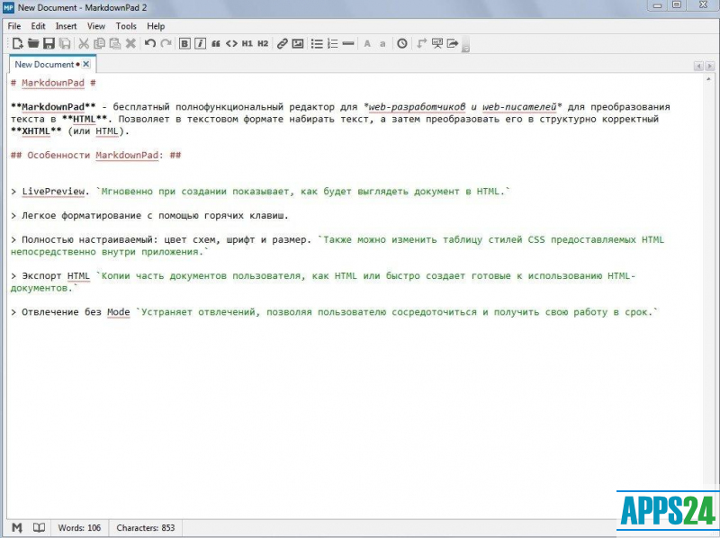Insert a timestamp using the clock icon
Screen dimensions: 720x538
(402, 43)
